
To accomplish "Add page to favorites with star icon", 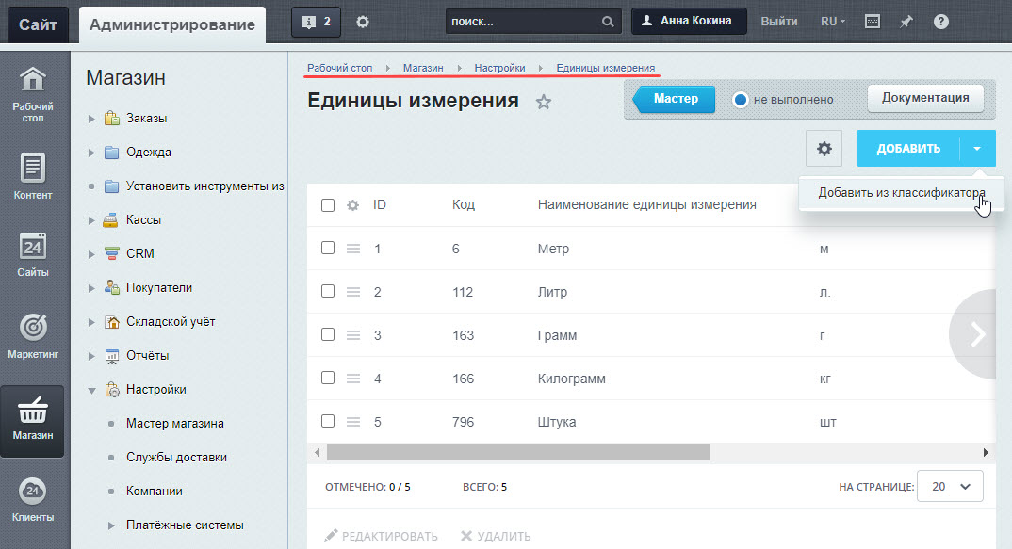I will [543, 102].
